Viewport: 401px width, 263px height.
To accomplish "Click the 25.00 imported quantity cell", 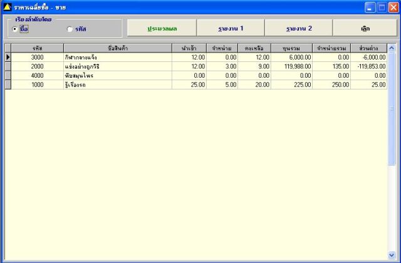I will (189, 85).
